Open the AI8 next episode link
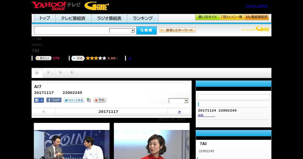This screenshot has height=159, width=303. [x=206, y=115]
